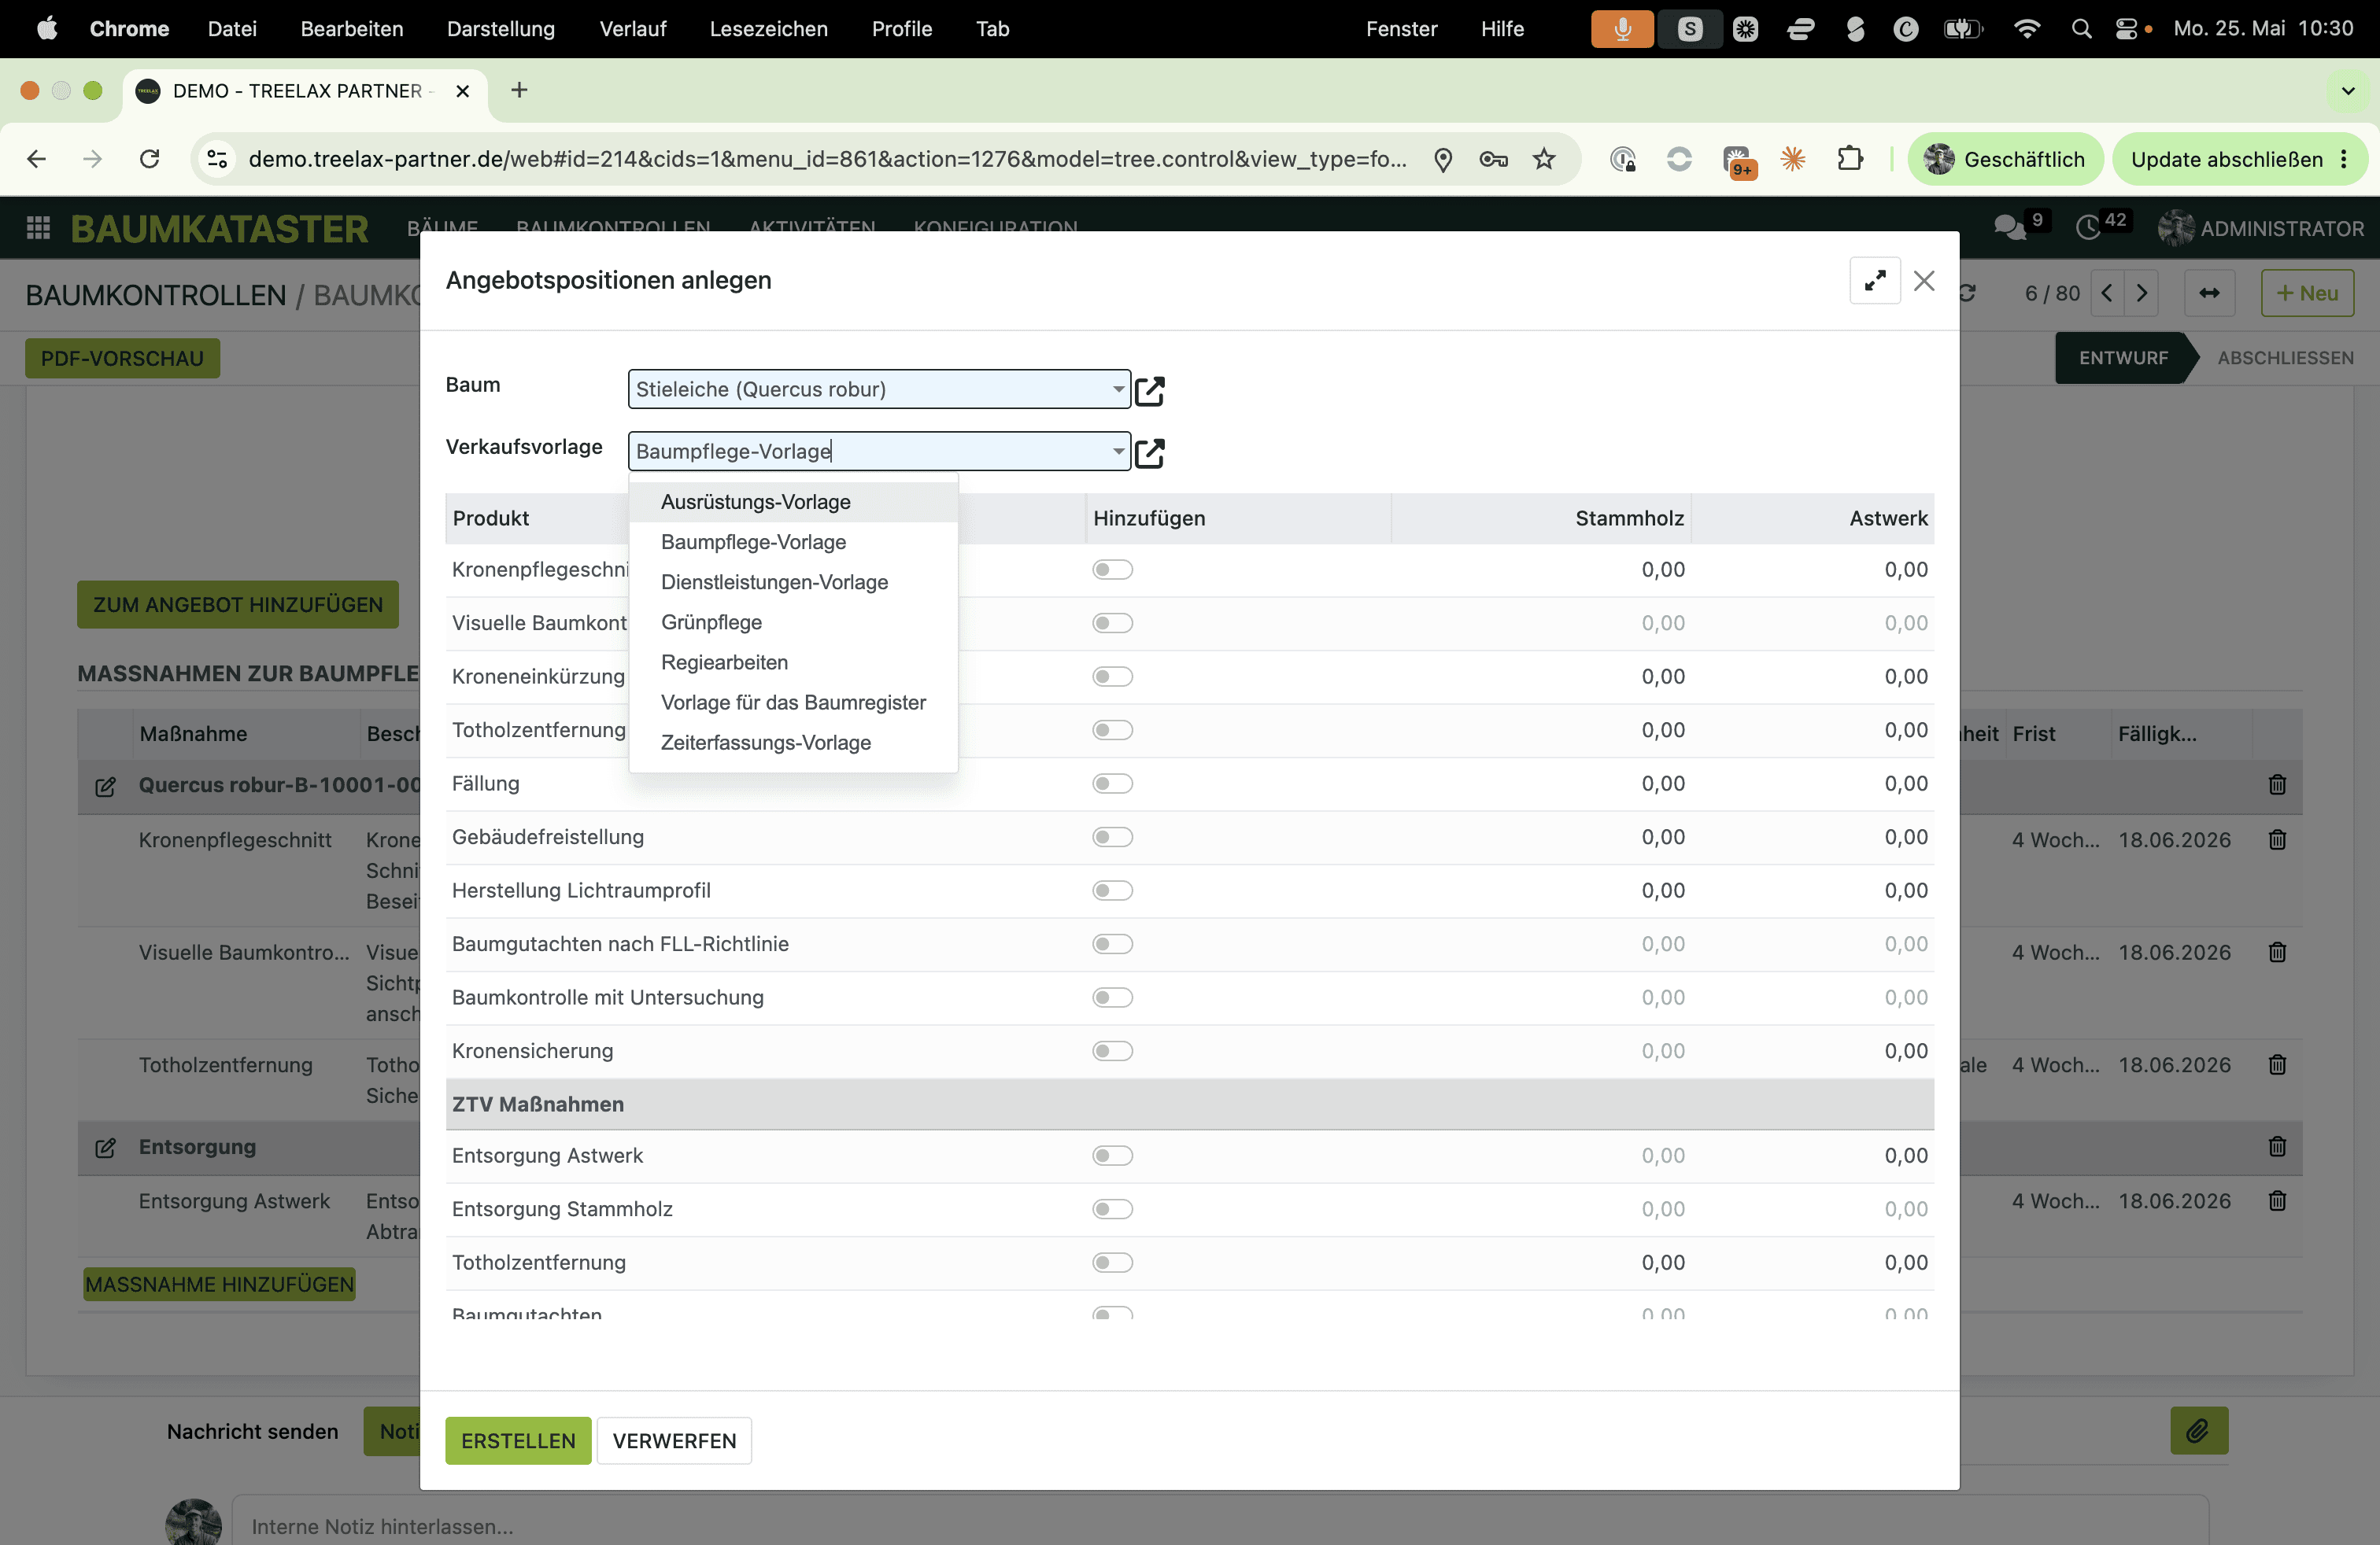Open macOS Spotlight search
Viewport: 2380px width, 1545px height.
pos(2081,29)
